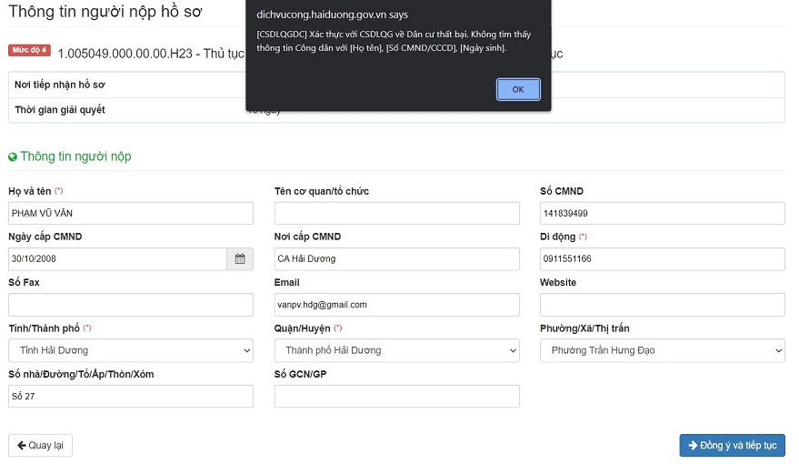Image resolution: width=799 pixels, height=464 pixels.
Task: Expand the Tỉnh/Thành phố dropdown
Action: [x=131, y=350]
